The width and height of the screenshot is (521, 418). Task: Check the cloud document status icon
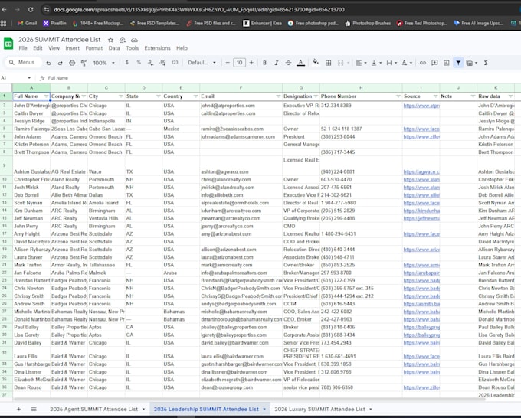[134, 40]
